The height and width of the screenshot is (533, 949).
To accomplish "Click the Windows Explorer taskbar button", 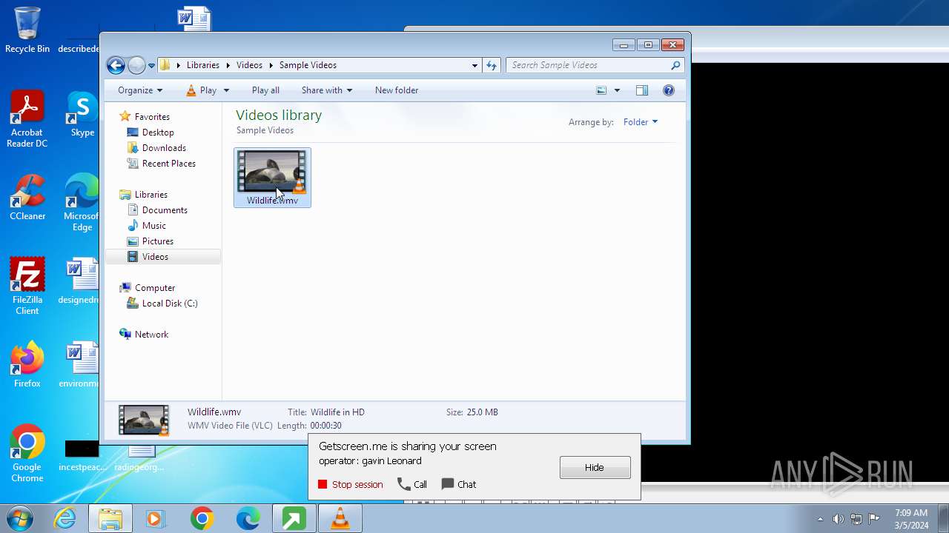I will 110,519.
